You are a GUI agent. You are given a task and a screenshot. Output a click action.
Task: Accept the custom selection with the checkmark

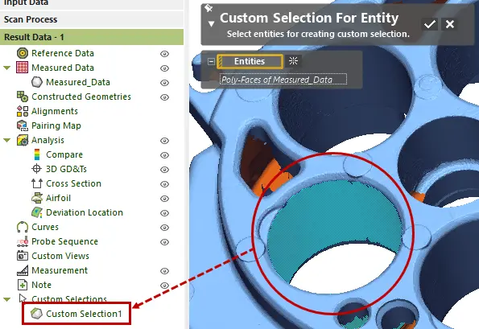430,24
